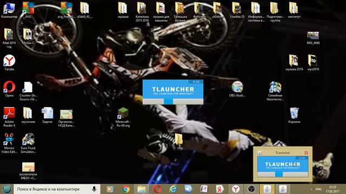
Task: Open the музыка 2016 folder
Action: click(294, 63)
